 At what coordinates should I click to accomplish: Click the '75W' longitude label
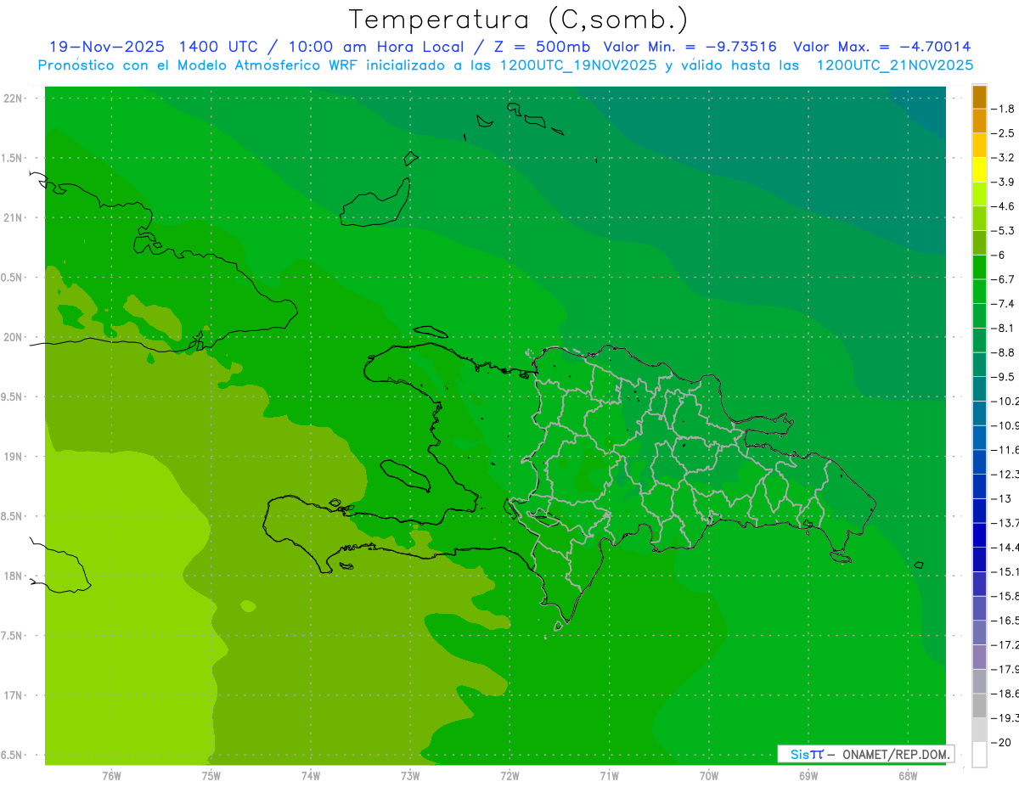pos(211,775)
